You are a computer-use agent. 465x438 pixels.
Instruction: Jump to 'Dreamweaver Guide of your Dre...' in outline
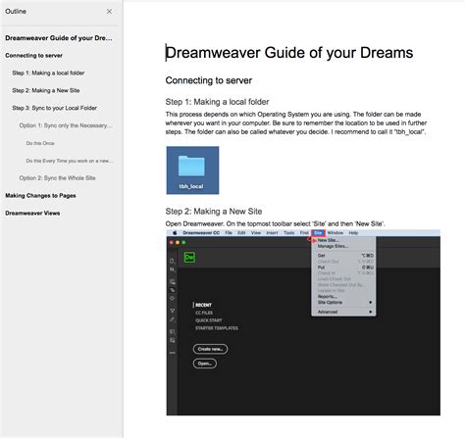(x=59, y=38)
